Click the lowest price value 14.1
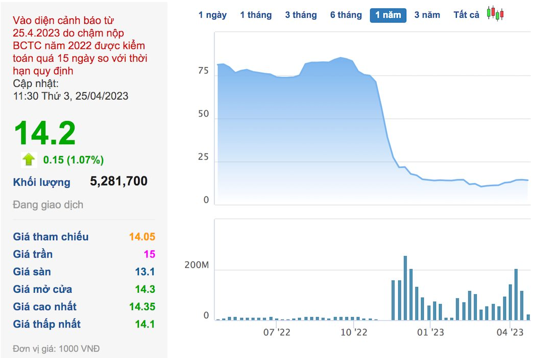 tap(145, 324)
